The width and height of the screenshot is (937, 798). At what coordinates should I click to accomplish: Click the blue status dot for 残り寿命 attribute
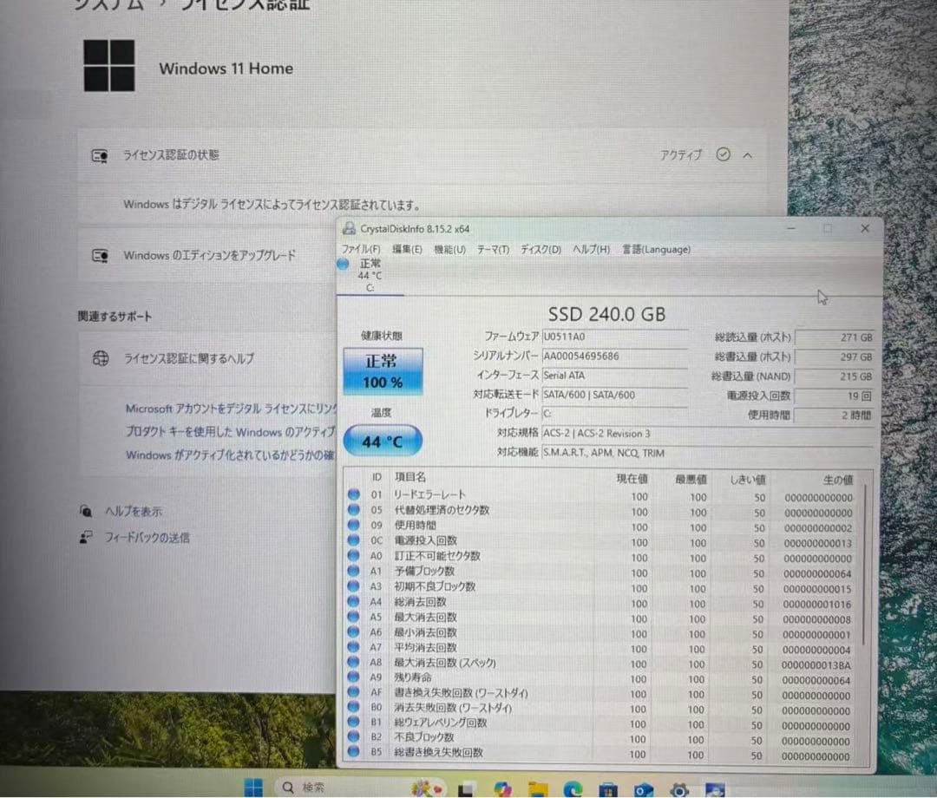[x=352, y=678]
